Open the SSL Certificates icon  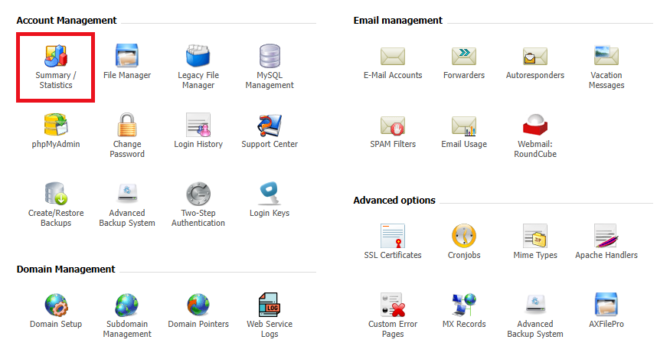(x=393, y=236)
